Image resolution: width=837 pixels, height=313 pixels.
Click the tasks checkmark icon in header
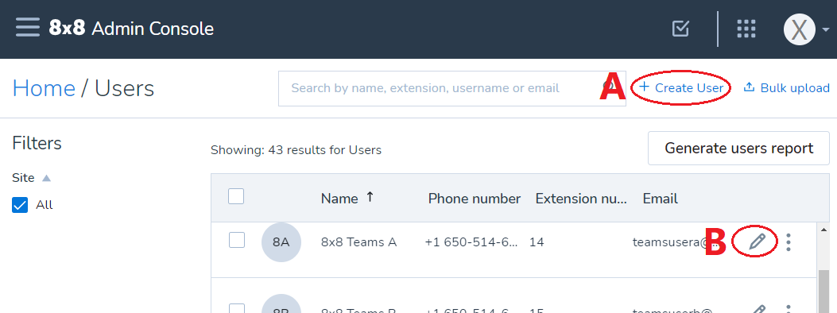click(x=680, y=29)
